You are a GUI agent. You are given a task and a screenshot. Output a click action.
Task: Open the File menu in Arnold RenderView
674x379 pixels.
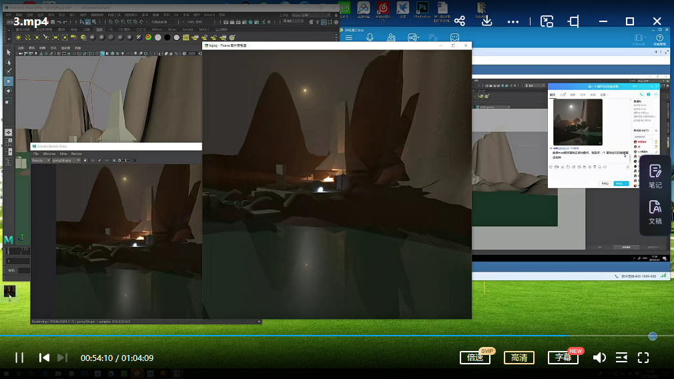point(36,153)
